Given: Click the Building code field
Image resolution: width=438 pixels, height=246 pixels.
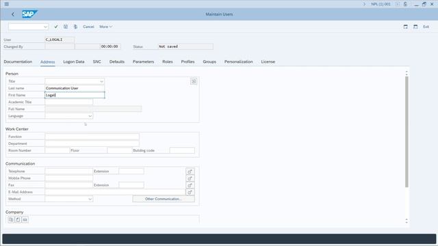Looking at the screenshot, I should pos(182,150).
